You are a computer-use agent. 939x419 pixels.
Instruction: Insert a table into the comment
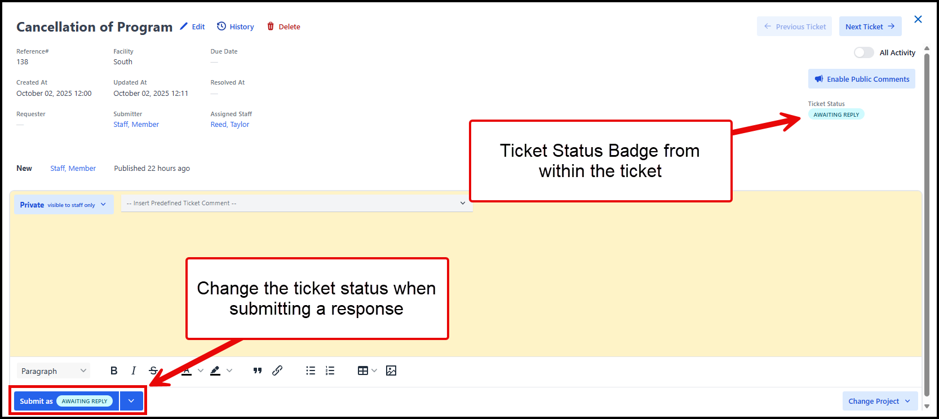point(363,371)
